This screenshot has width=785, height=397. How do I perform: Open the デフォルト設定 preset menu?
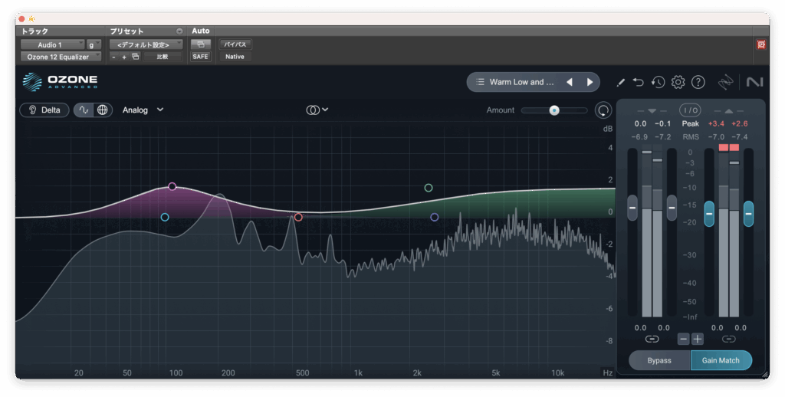pos(145,44)
